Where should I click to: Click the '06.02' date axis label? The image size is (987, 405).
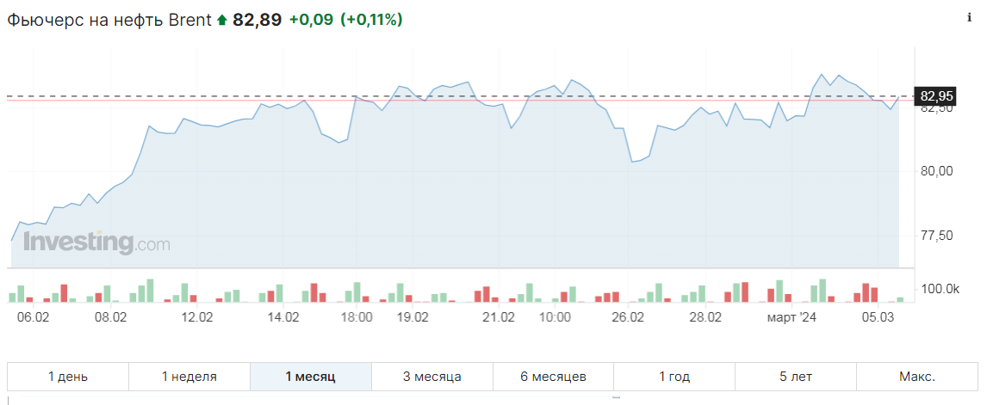[x=34, y=317]
